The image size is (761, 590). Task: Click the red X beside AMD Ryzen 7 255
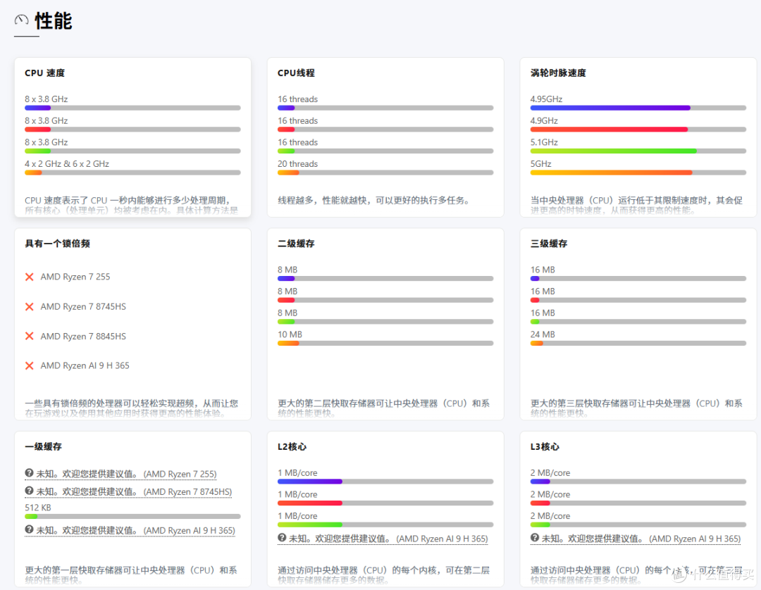coord(29,277)
